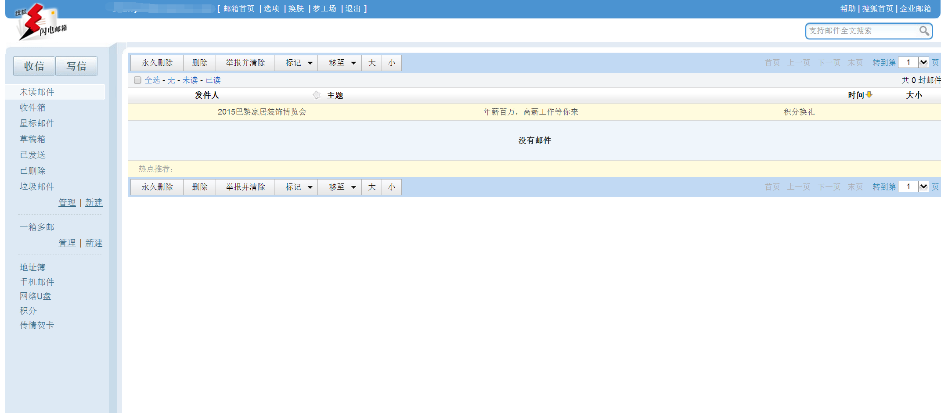Expand the top page number dropdown
Viewport: 941px width, 413px height.
point(923,62)
